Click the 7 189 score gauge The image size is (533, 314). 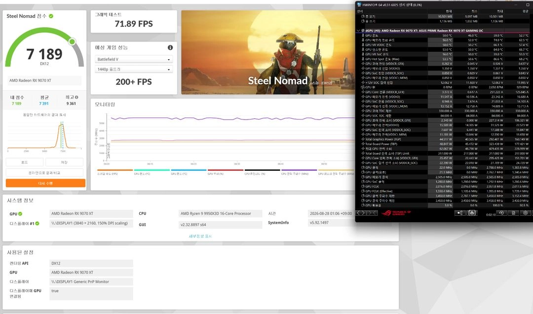pyautogui.click(x=44, y=47)
